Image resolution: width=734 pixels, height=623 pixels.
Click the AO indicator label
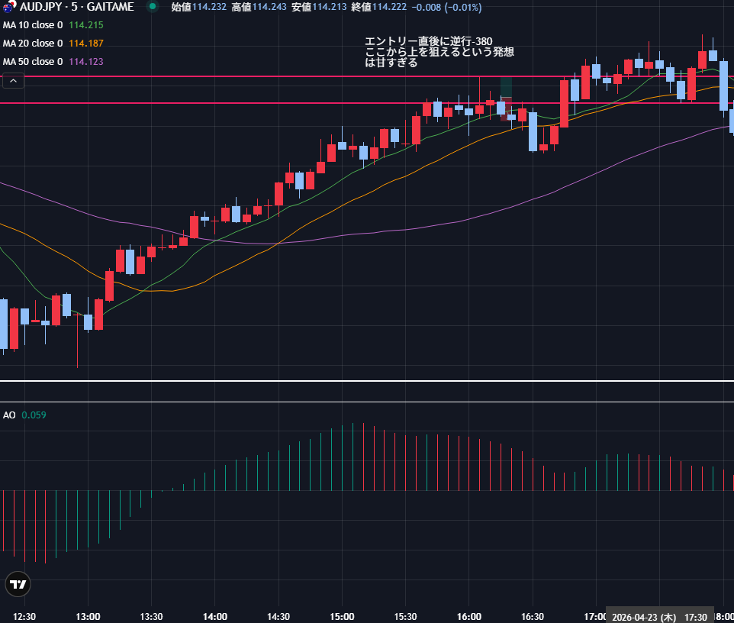tap(9, 415)
